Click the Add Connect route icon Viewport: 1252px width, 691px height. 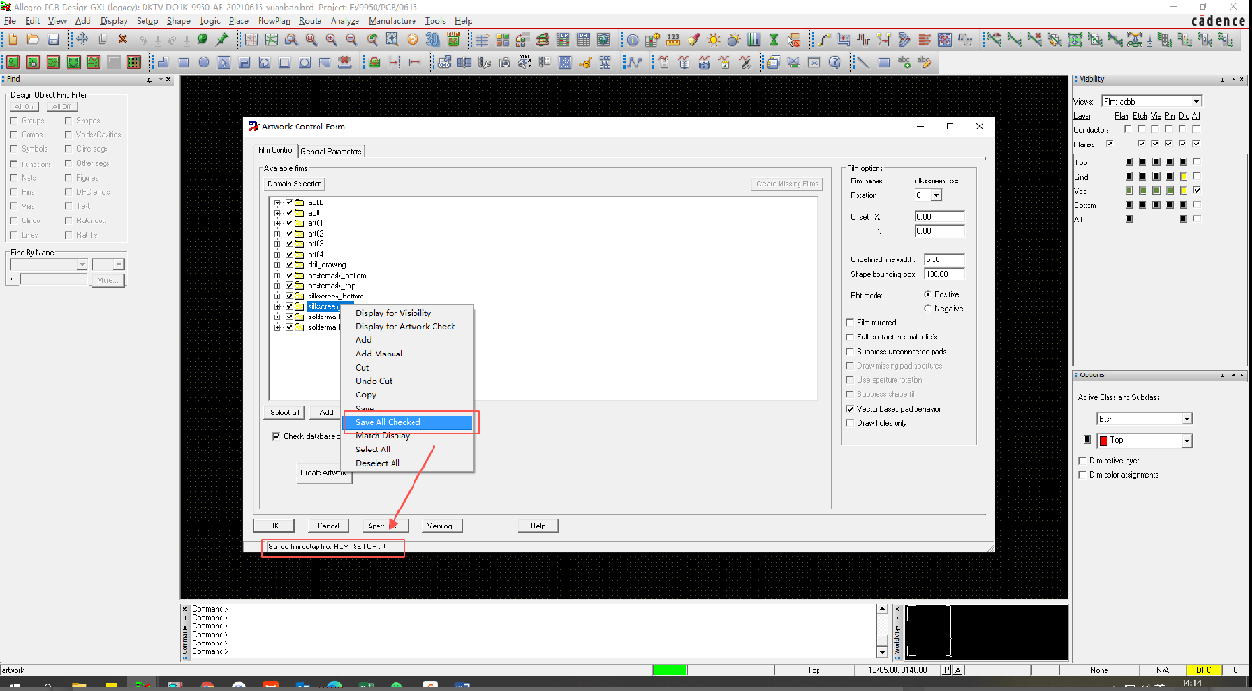click(822, 39)
